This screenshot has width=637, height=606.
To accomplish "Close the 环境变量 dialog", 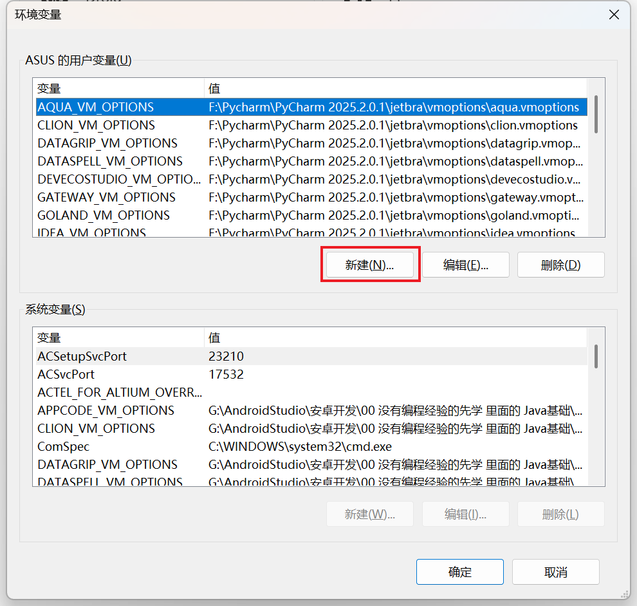I will click(x=614, y=15).
